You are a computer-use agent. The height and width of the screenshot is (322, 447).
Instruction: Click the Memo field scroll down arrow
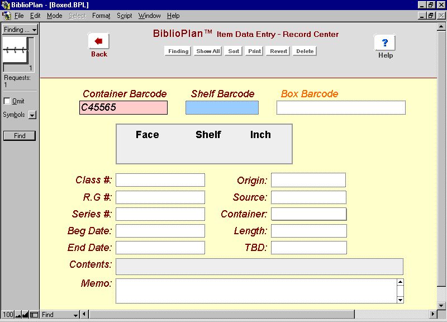tap(400, 300)
